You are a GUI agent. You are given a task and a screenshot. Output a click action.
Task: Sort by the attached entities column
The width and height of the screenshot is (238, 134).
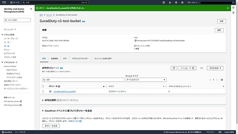(x=223, y=86)
